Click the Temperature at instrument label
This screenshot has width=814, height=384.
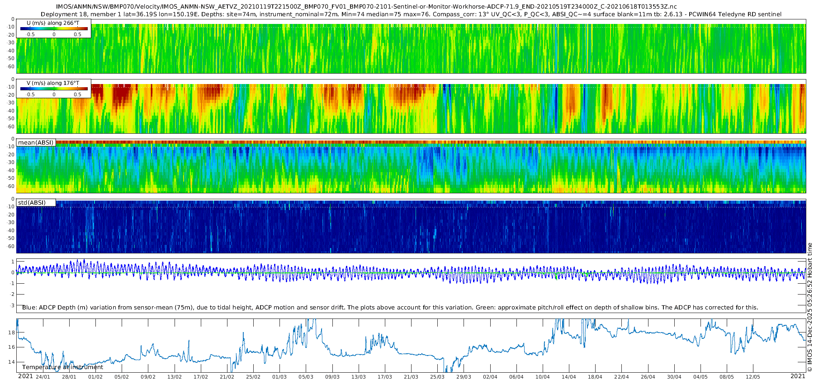coord(62,367)
